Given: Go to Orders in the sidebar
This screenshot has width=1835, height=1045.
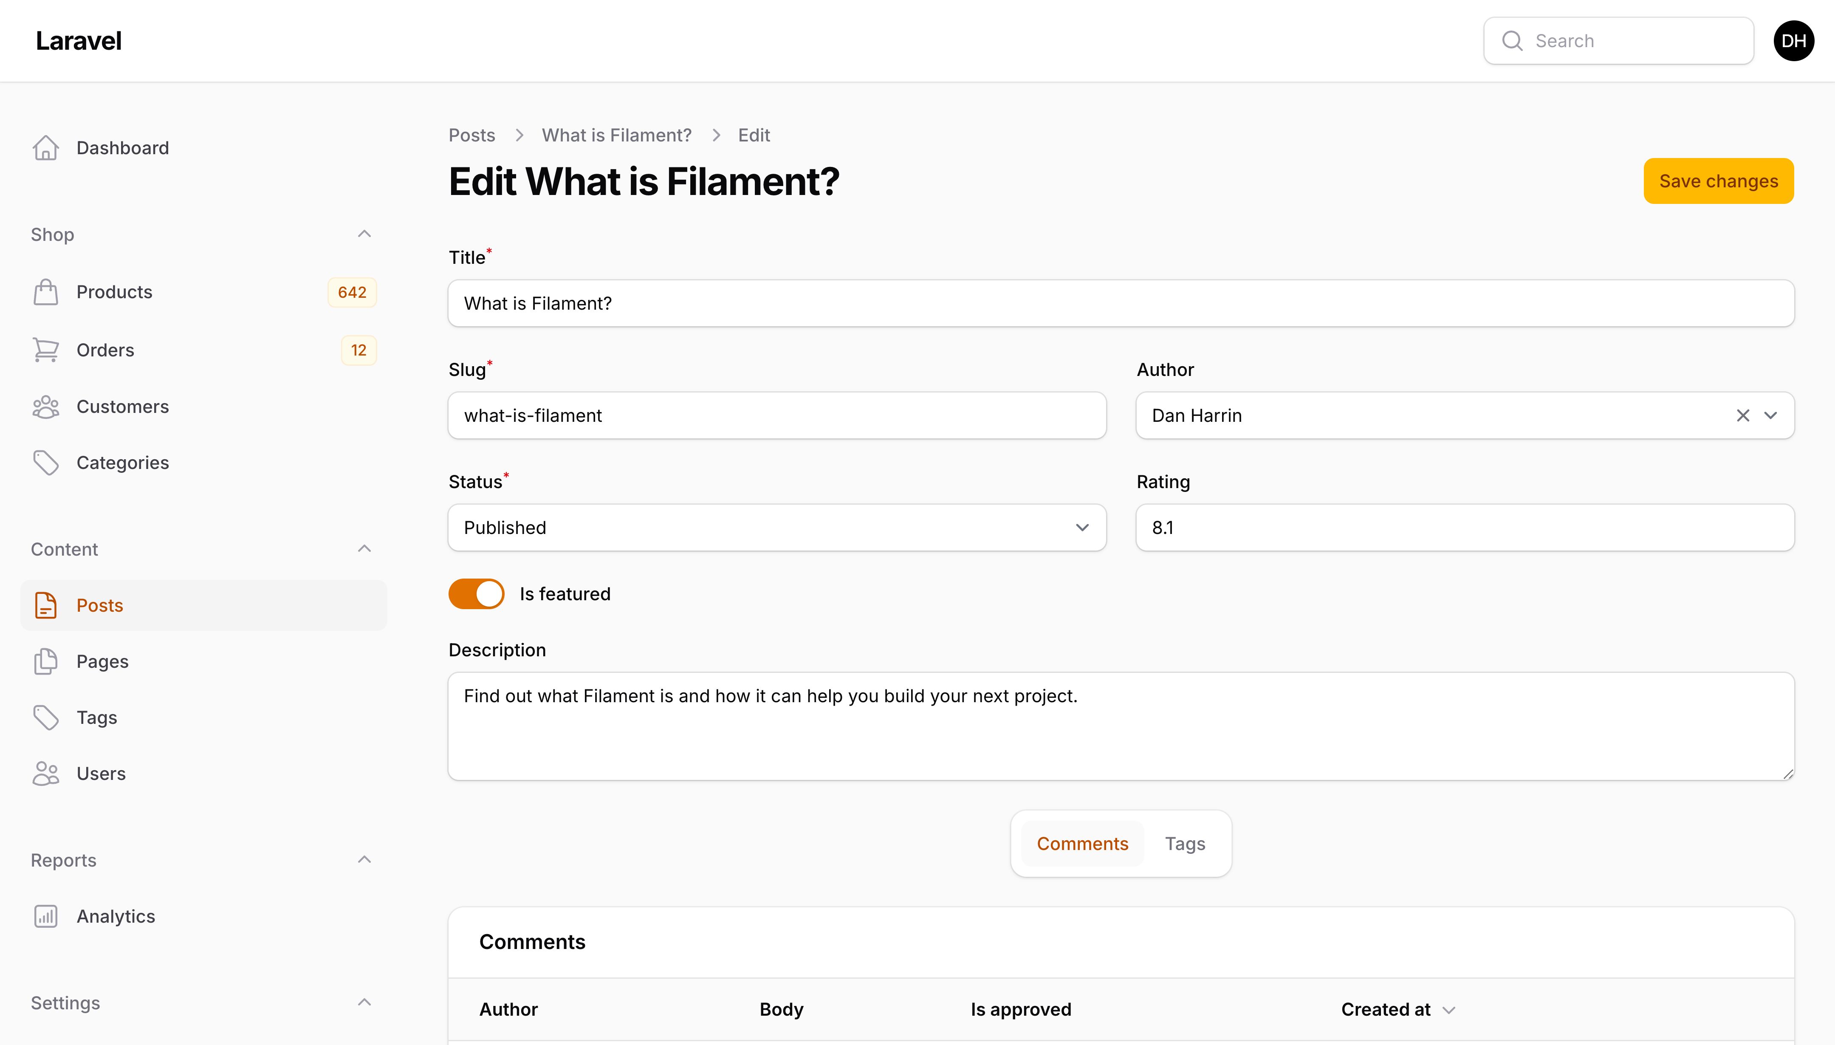Looking at the screenshot, I should tap(204, 350).
